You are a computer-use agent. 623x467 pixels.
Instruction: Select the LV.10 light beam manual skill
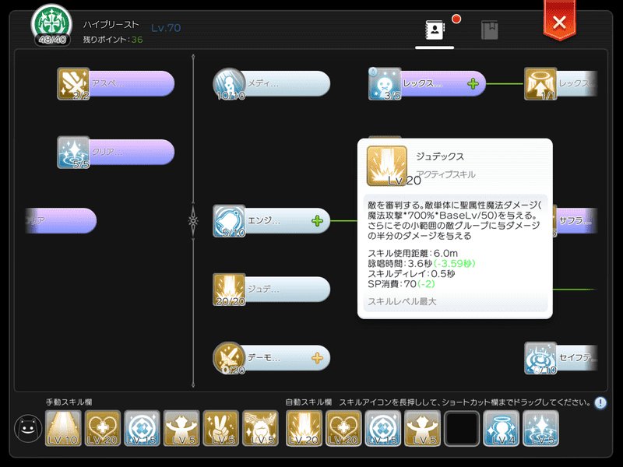63,428
